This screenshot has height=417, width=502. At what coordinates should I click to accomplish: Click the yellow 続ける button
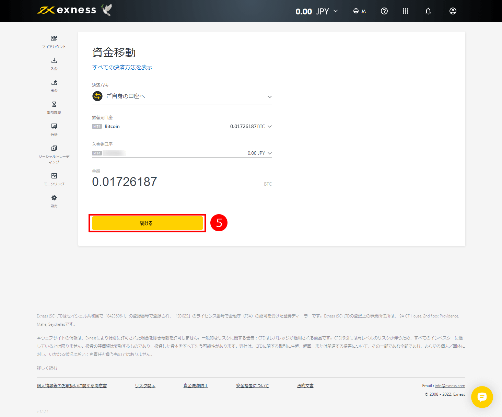click(147, 223)
